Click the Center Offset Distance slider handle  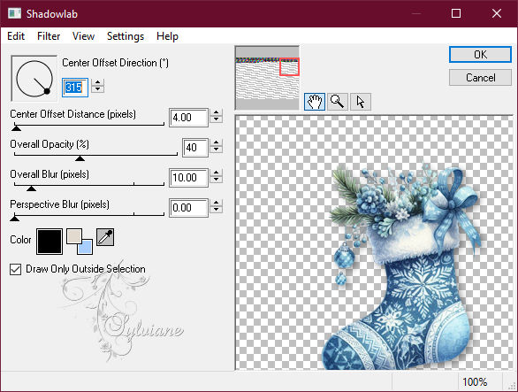pos(16,128)
